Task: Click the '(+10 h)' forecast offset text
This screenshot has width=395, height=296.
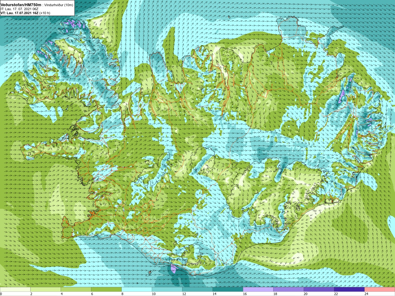Action: 45,13
